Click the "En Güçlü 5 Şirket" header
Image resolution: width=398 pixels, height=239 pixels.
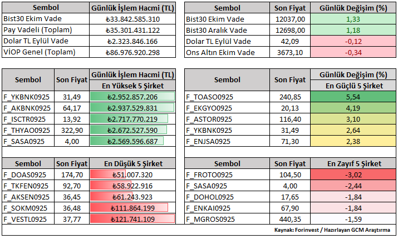tap(353, 86)
